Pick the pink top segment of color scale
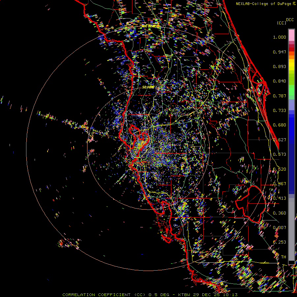The image size is (297, 297). (x=291, y=35)
